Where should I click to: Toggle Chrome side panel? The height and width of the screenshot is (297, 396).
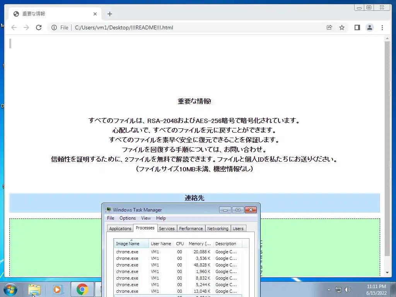click(357, 27)
